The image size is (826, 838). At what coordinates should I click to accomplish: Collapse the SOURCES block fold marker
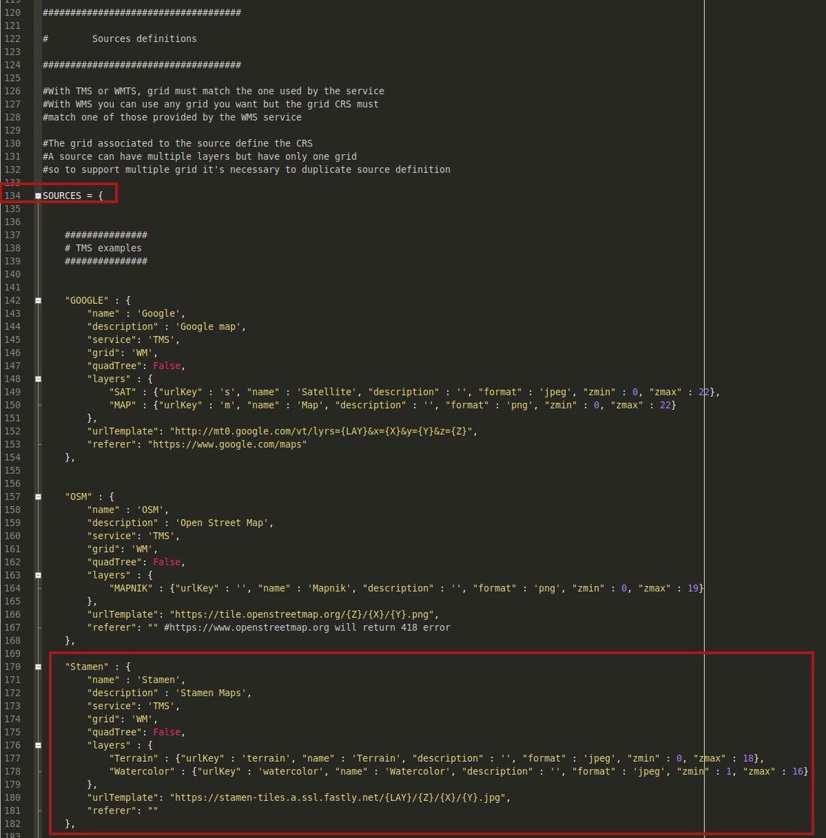[x=38, y=196]
